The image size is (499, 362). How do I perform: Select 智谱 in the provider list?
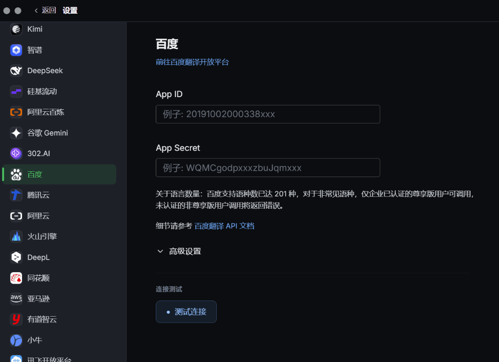click(60, 50)
